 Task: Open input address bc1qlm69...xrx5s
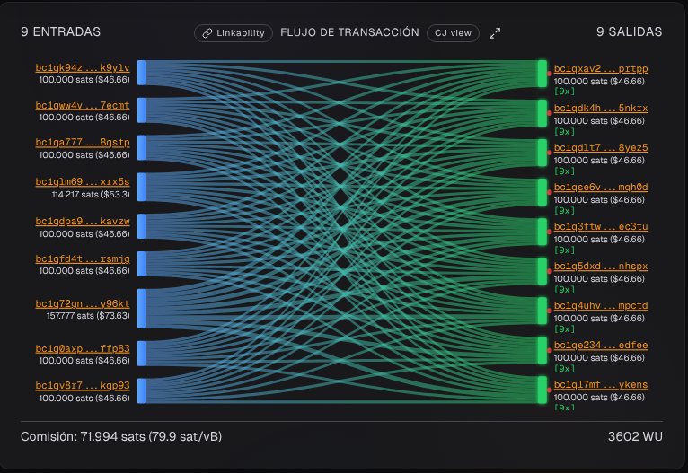[83, 182]
